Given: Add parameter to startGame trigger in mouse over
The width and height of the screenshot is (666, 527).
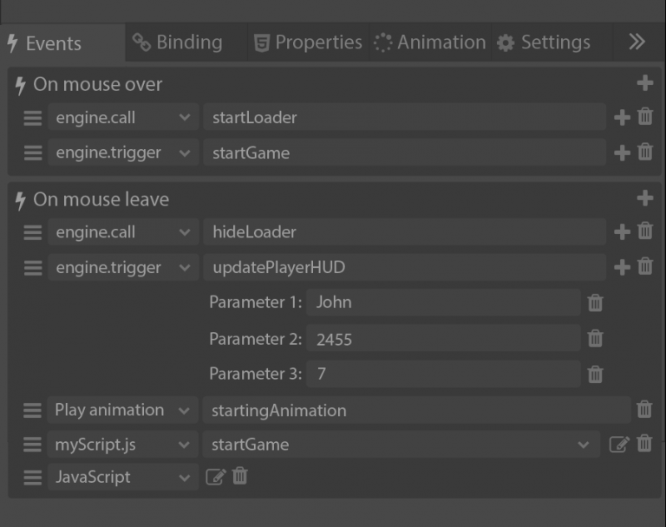Looking at the screenshot, I should pyautogui.click(x=622, y=153).
